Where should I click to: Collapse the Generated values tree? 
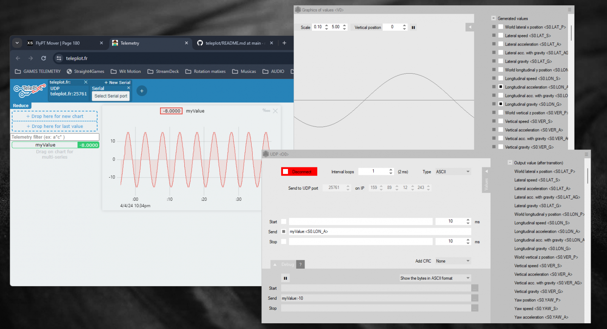pos(494,18)
